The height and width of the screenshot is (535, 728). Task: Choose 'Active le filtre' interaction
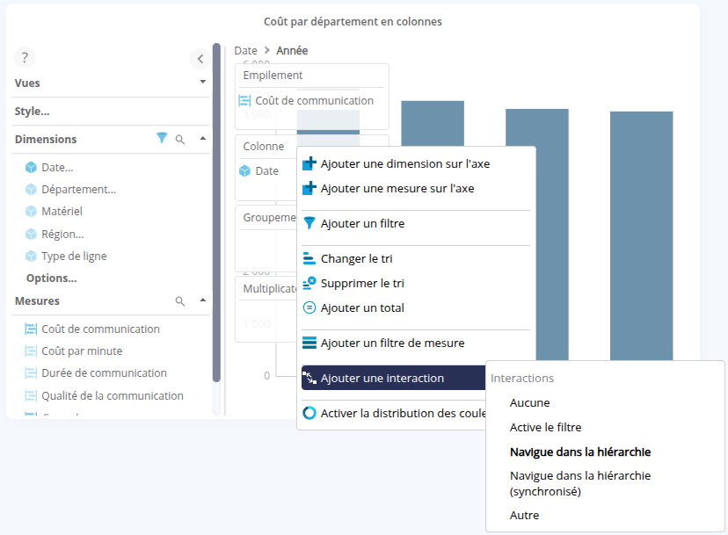pos(545,428)
